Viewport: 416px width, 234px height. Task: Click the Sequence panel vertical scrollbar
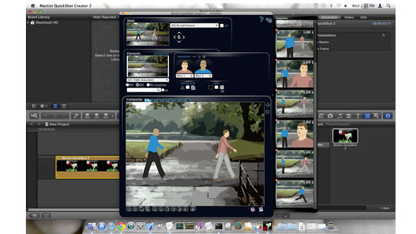pos(315,114)
